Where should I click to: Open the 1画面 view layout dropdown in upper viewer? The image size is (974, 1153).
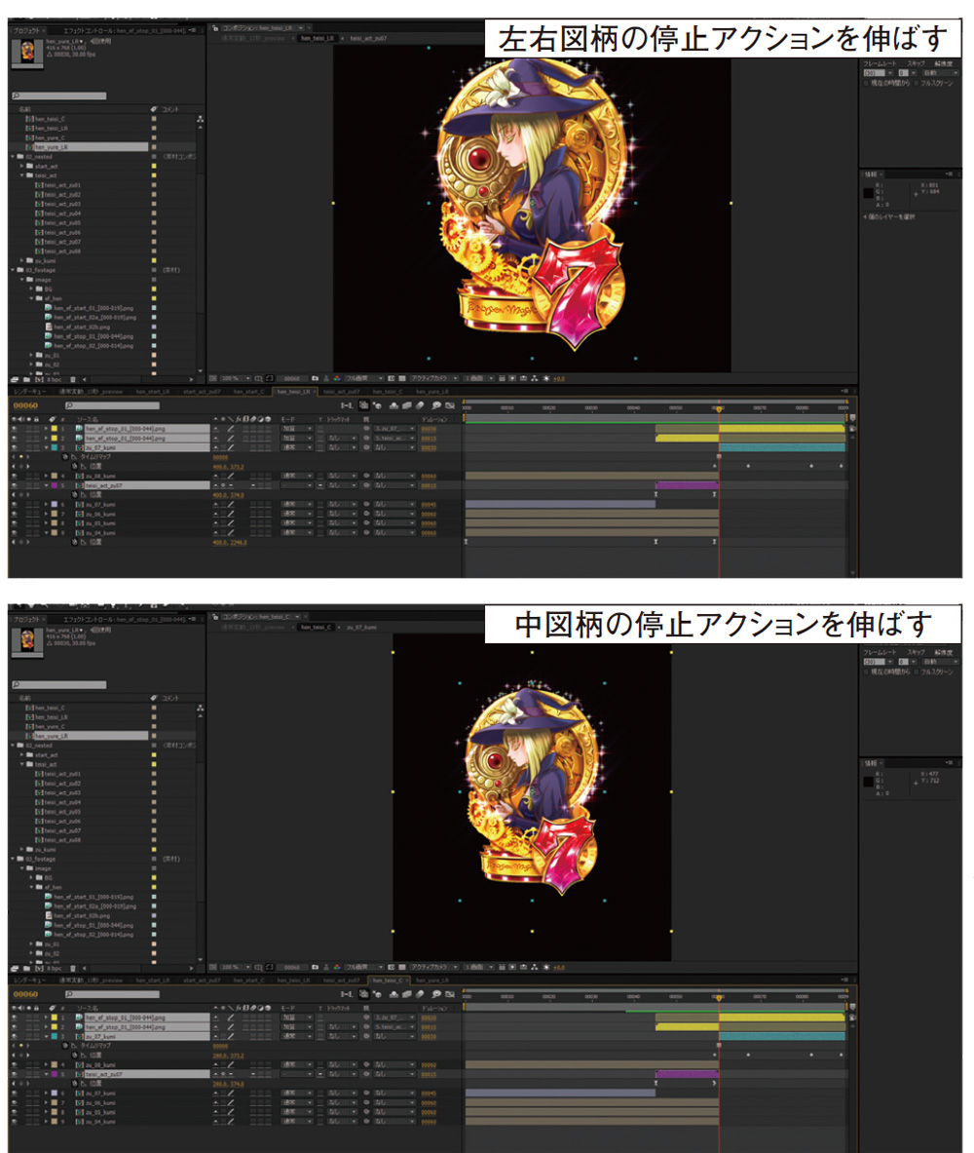(x=480, y=379)
